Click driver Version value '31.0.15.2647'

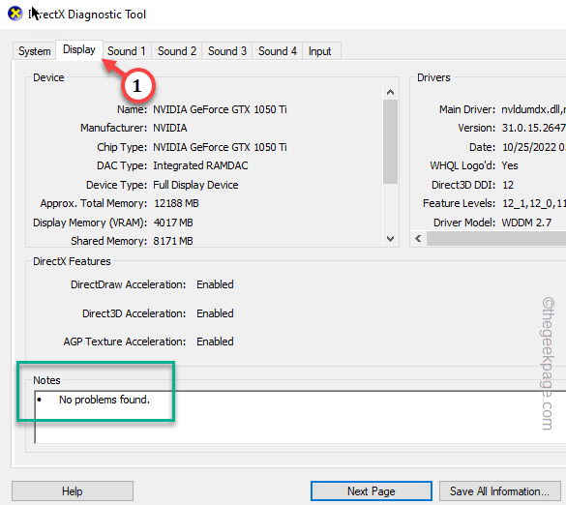(533, 128)
